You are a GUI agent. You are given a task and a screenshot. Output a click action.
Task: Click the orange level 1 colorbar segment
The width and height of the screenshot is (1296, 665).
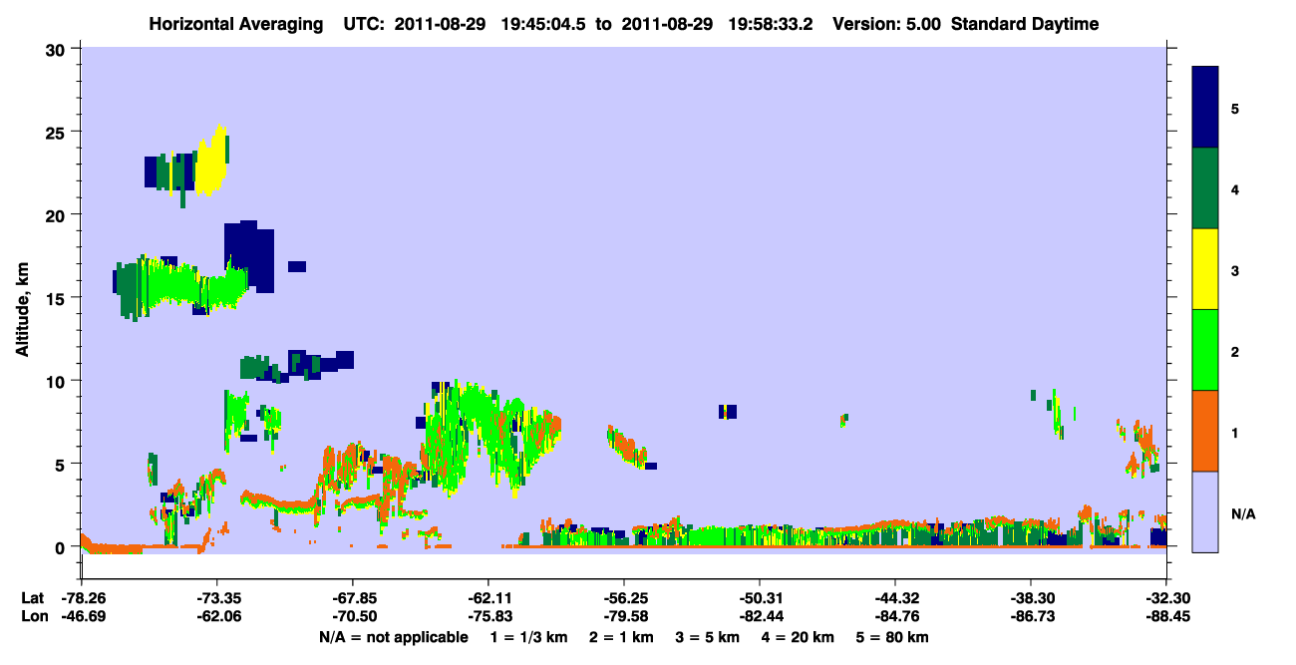click(1205, 431)
